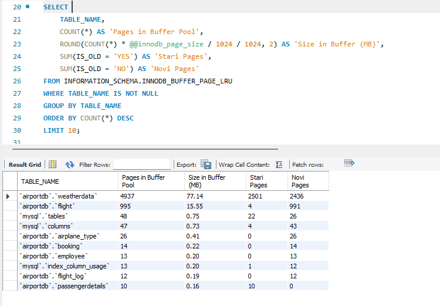Click the result grid view icon
Viewport: 440px width, 306px height.
click(52, 164)
